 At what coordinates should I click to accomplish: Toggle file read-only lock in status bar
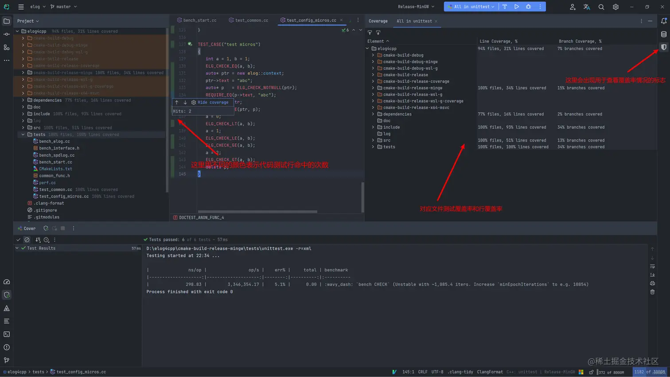591,372
